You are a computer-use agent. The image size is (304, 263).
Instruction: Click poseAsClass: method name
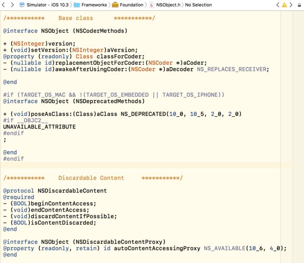pos(51,114)
